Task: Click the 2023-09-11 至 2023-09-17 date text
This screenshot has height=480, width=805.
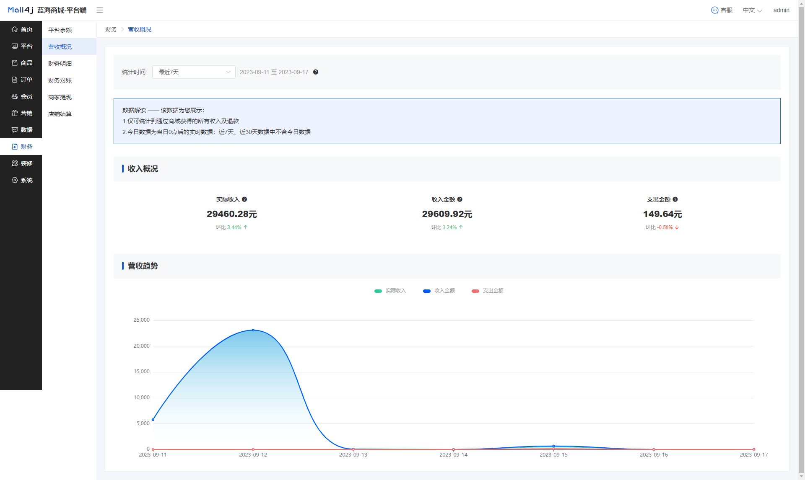Action: click(x=274, y=72)
